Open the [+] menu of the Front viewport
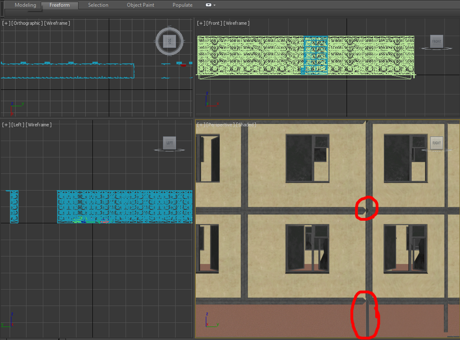460x340 pixels. [201, 23]
